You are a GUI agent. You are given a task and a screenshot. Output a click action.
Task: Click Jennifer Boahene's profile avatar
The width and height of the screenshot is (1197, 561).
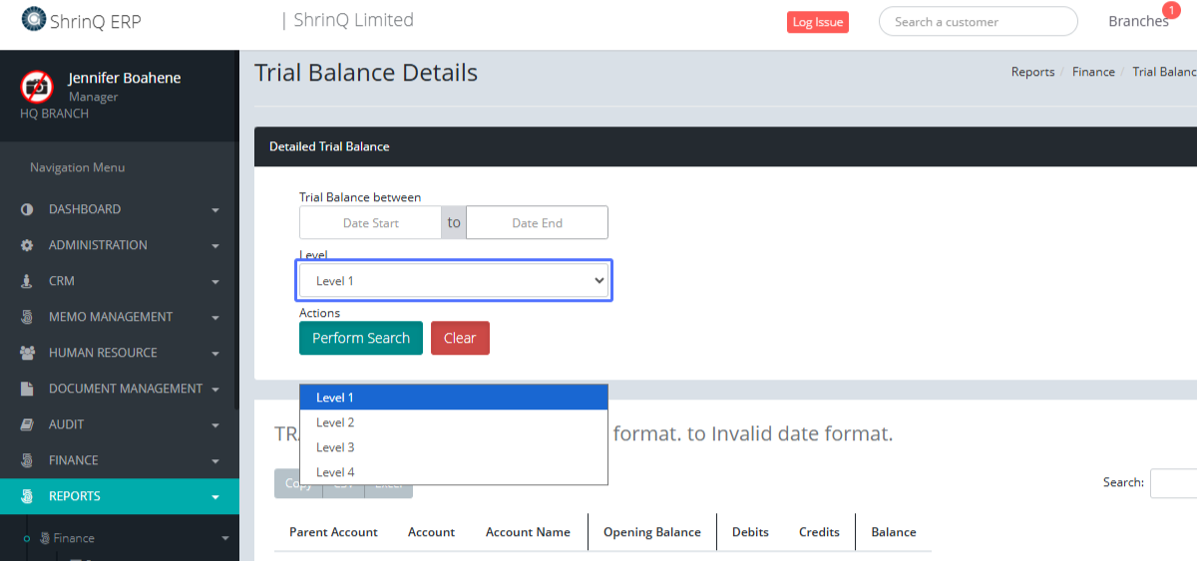click(37, 87)
